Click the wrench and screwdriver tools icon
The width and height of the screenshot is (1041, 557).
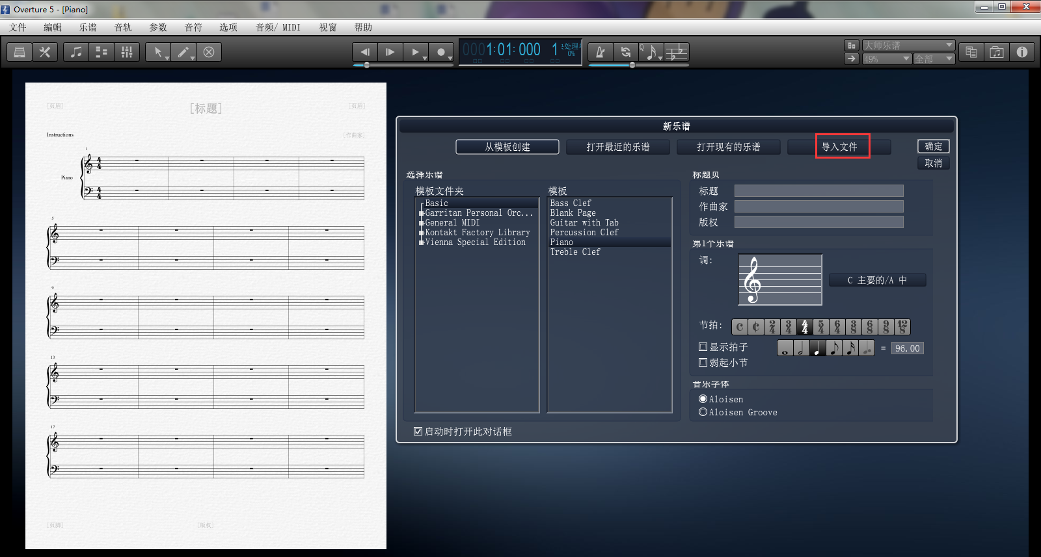(x=45, y=52)
